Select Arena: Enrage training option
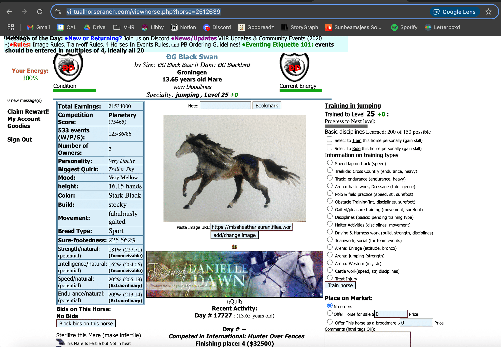Viewport: 501px width, 347px height. click(330, 247)
